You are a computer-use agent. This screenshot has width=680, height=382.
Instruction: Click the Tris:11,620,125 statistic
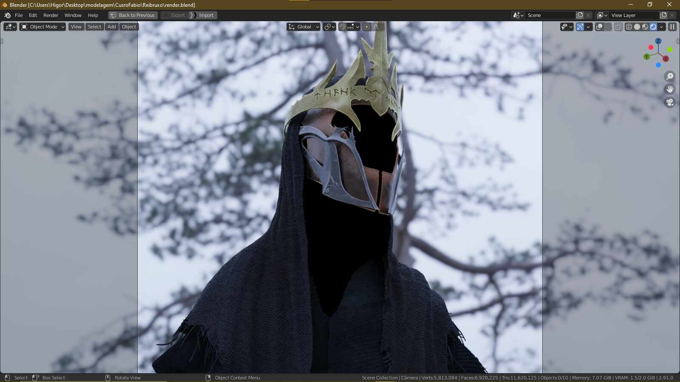coord(519,378)
